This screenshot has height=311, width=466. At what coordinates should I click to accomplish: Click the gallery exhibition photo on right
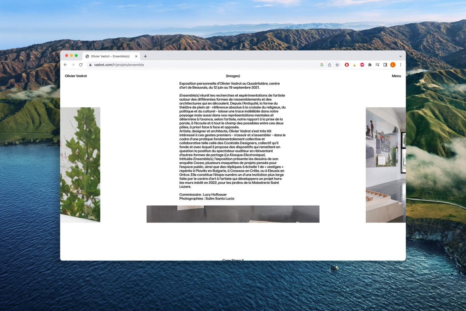tap(386, 165)
